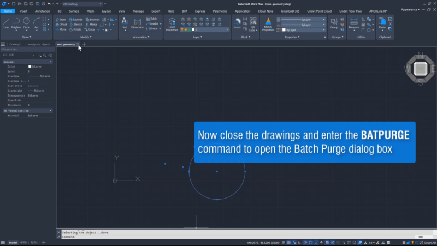Viewport: 437px width, 246px height.
Task: Open the Manage ribbon tab
Action: [138, 11]
